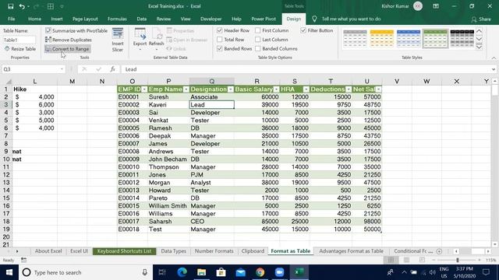
Task: Click Insert Slicer icon
Action: tap(118, 40)
